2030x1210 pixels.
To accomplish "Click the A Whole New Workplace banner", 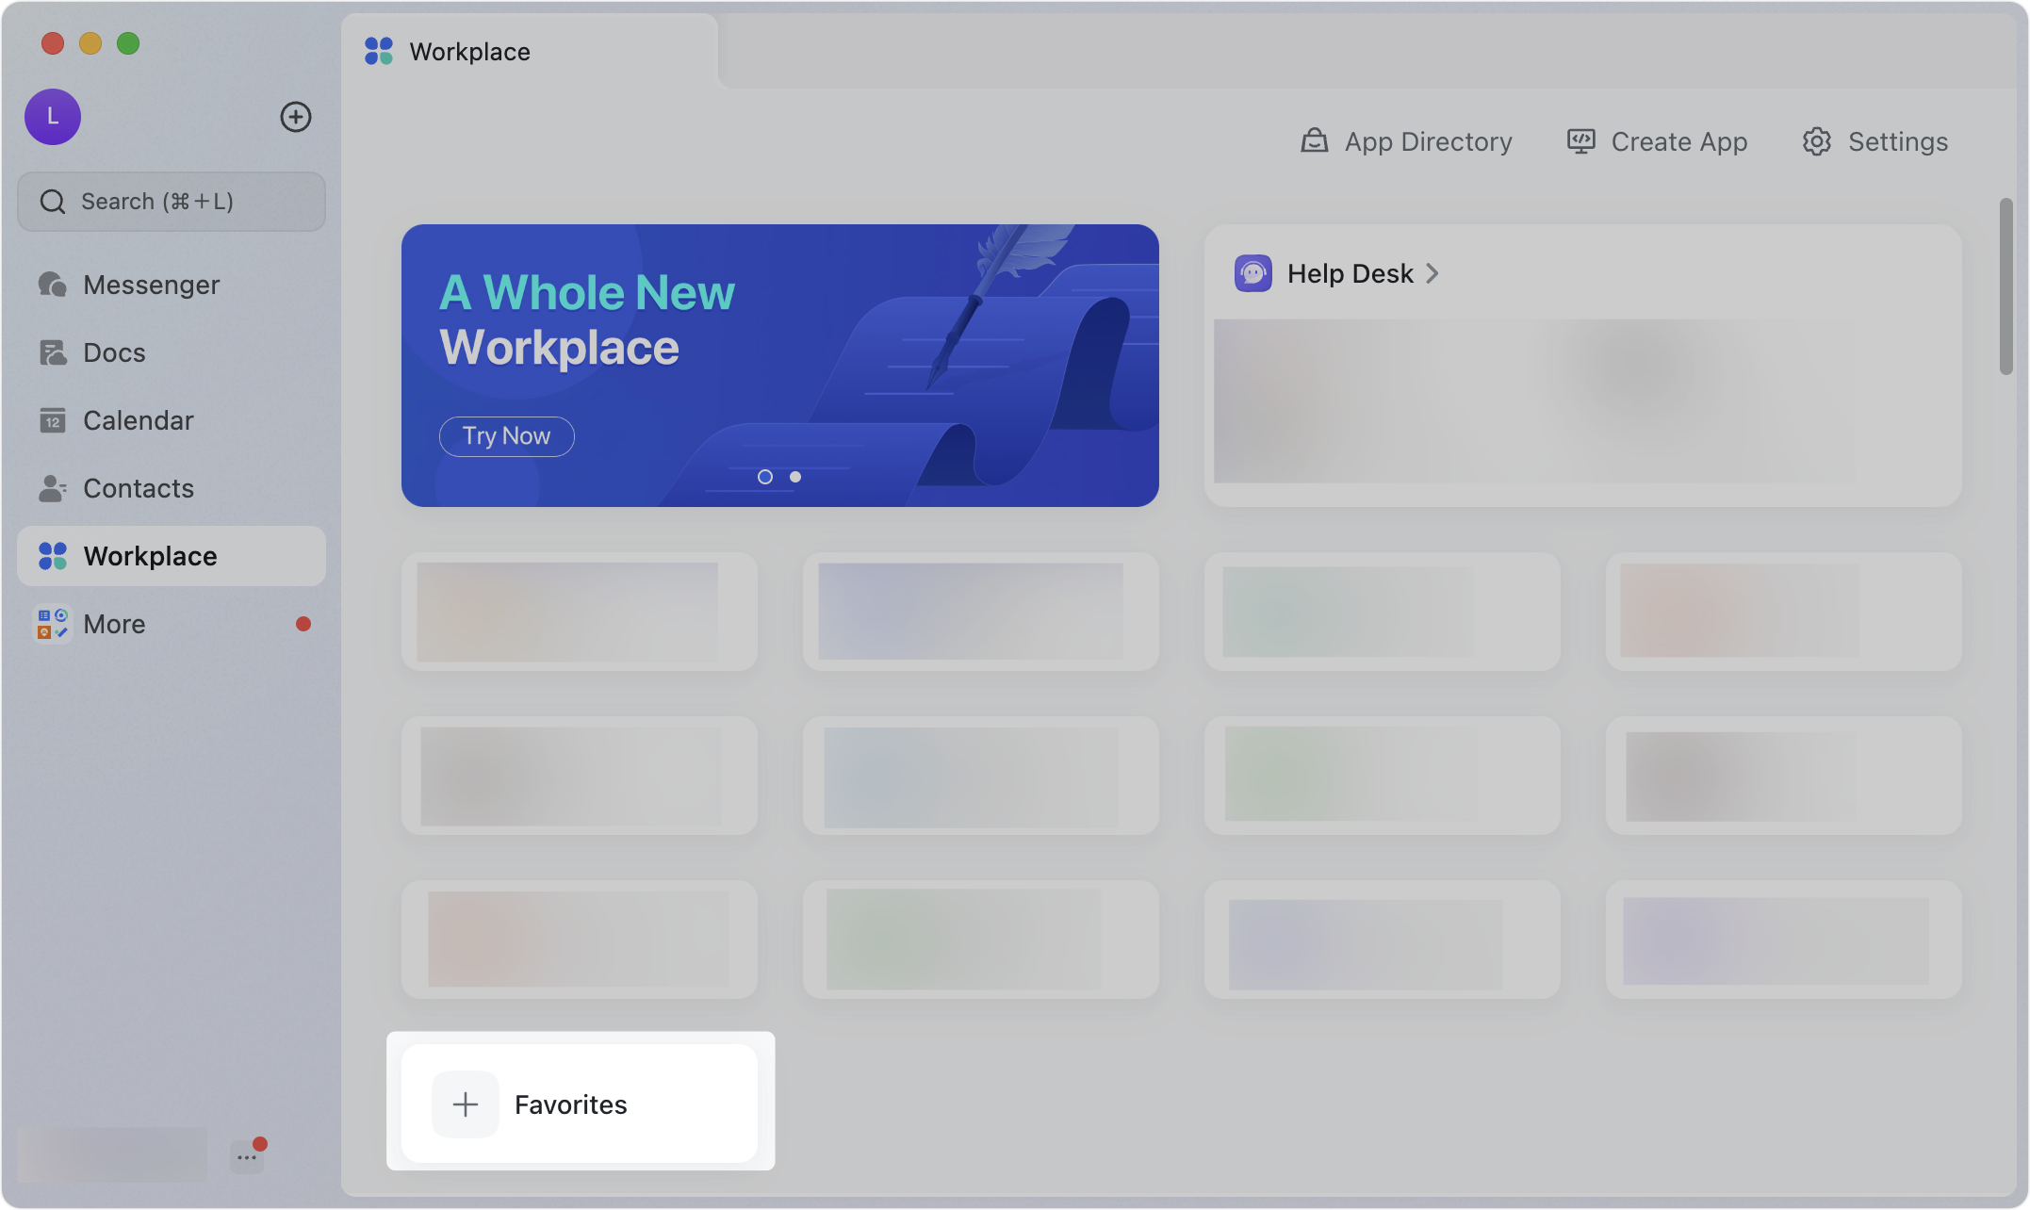I will pyautogui.click(x=780, y=366).
